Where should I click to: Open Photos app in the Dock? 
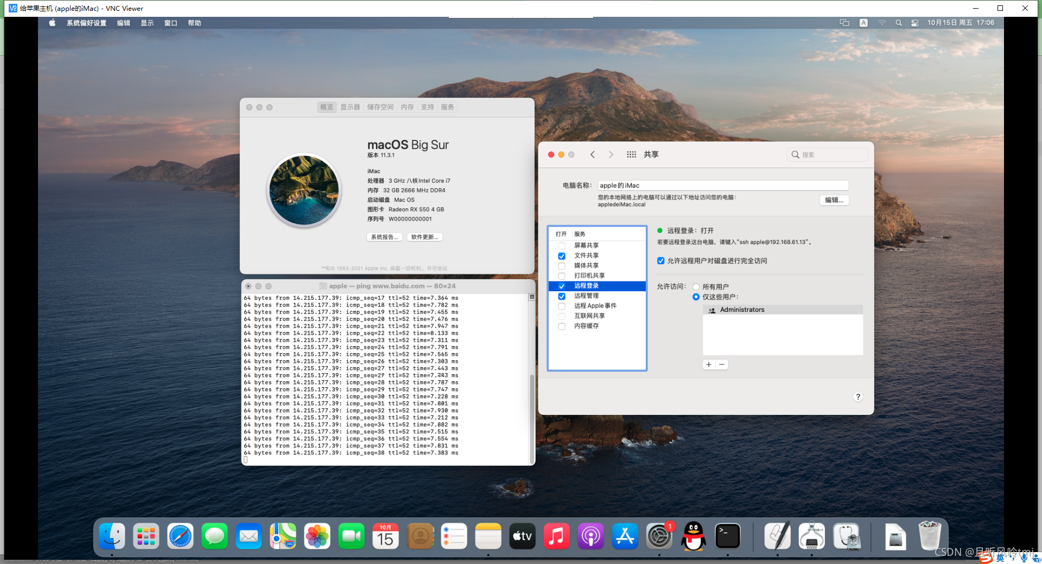tap(317, 536)
